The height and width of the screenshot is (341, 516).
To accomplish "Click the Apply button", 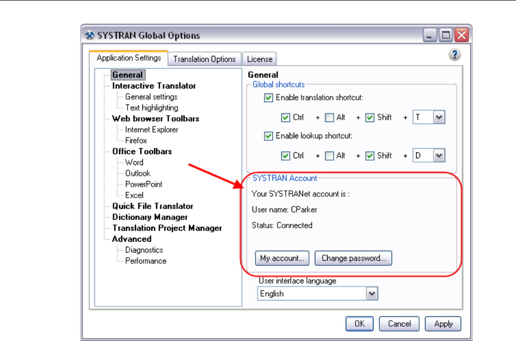I will 443,324.
